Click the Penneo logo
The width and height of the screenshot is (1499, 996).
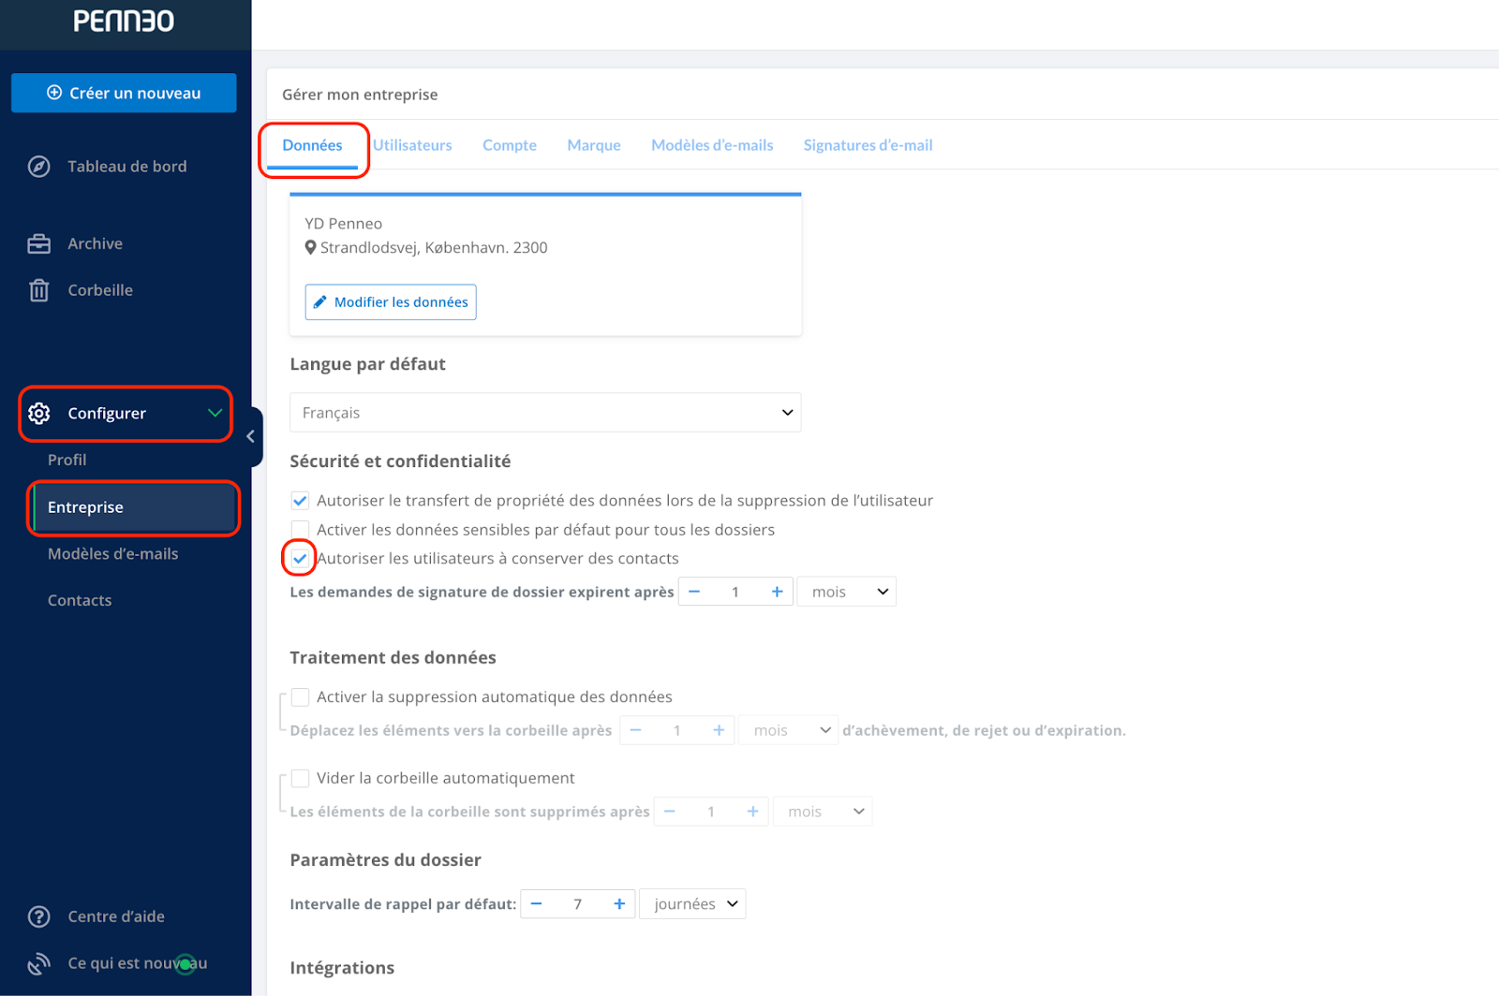pyautogui.click(x=124, y=21)
